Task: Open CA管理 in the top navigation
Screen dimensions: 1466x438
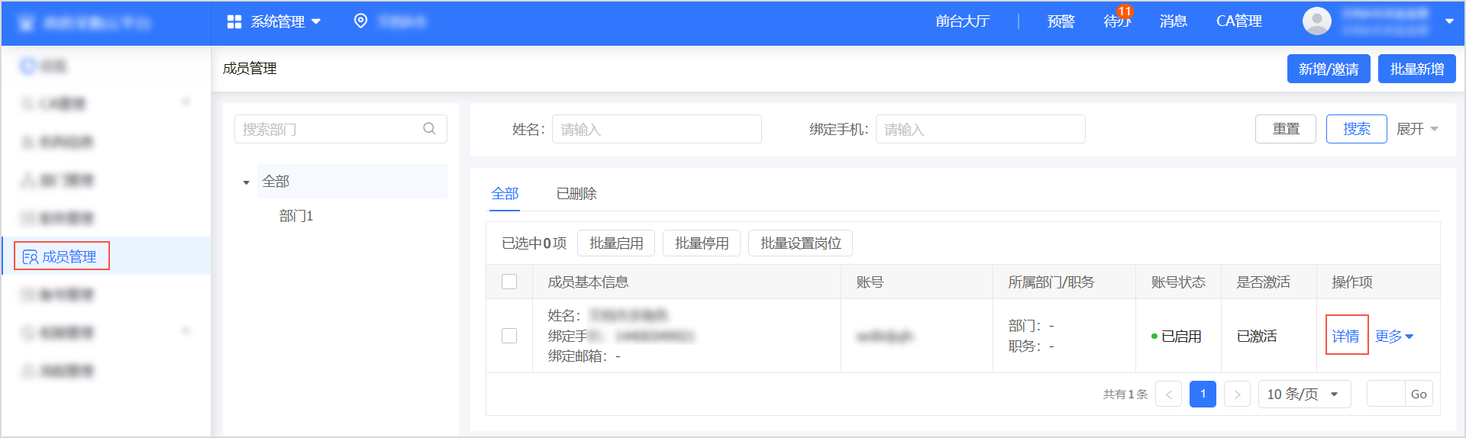Action: tap(1238, 21)
